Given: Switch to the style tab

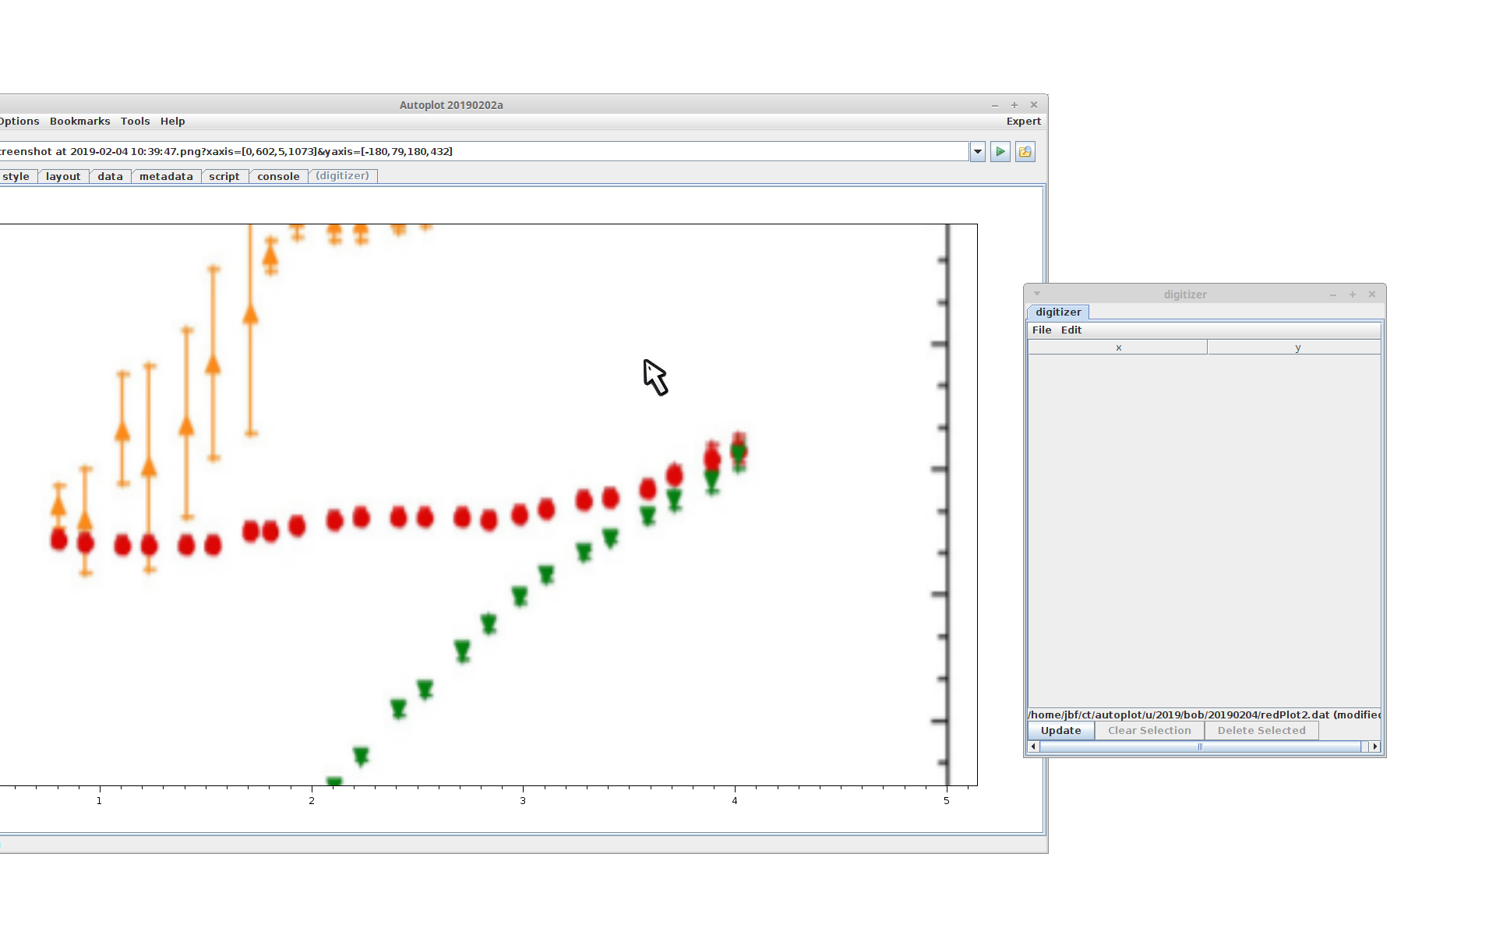Looking at the screenshot, I should point(16,177).
